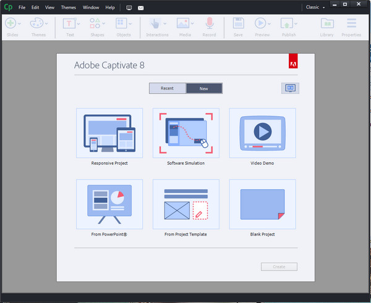
Task: Click the Interactions pointer icon
Action: pos(155,23)
